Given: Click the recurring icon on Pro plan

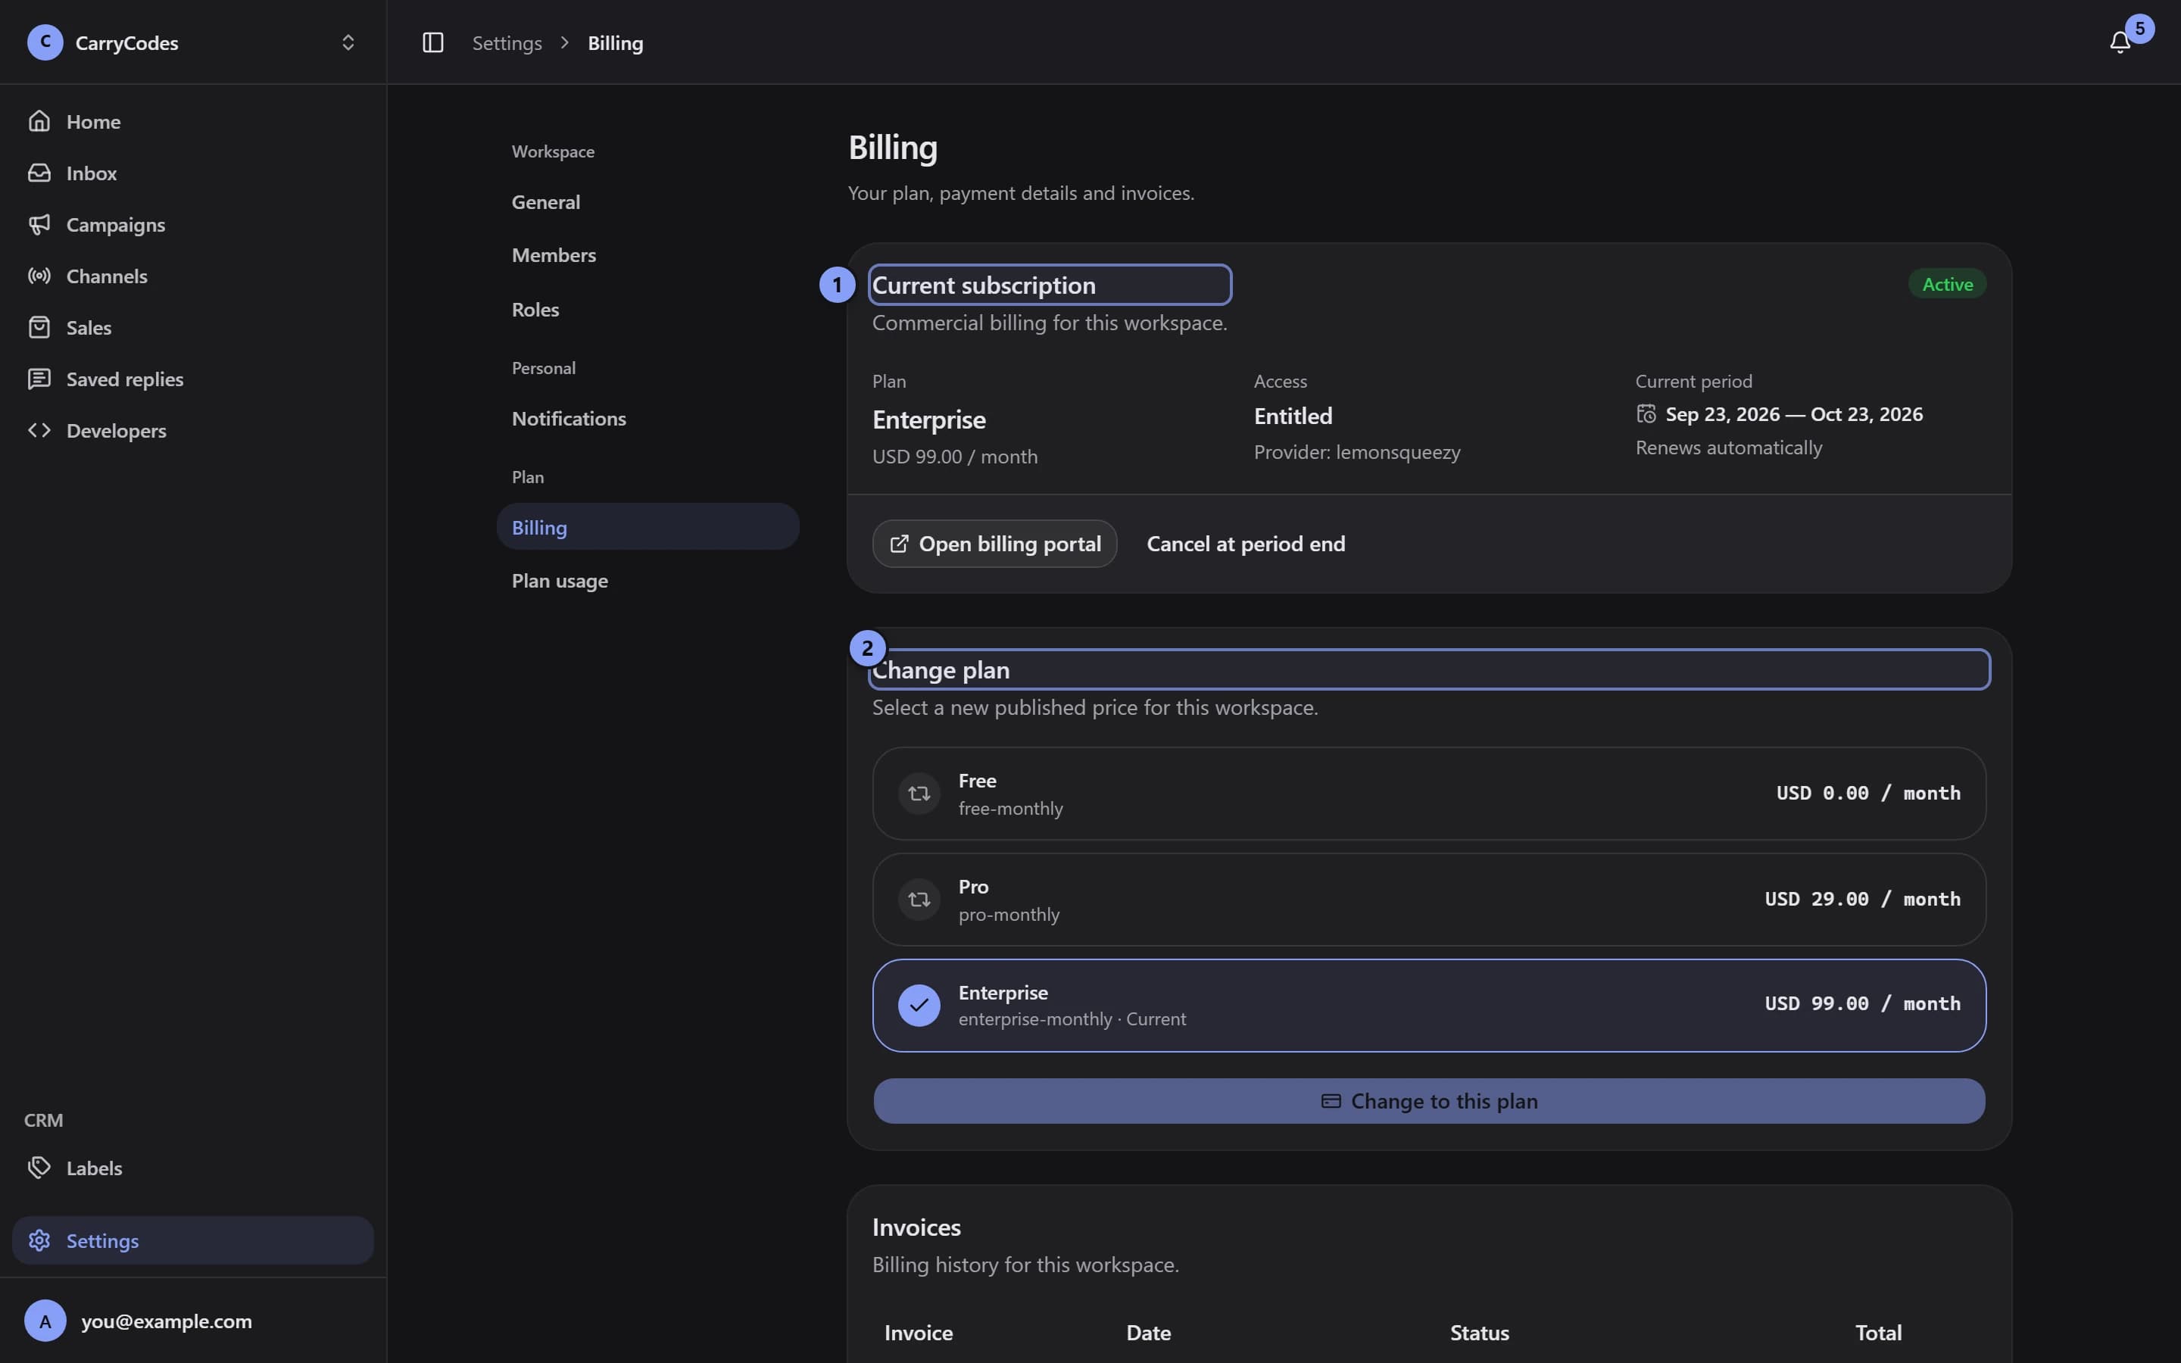Looking at the screenshot, I should click(x=919, y=900).
